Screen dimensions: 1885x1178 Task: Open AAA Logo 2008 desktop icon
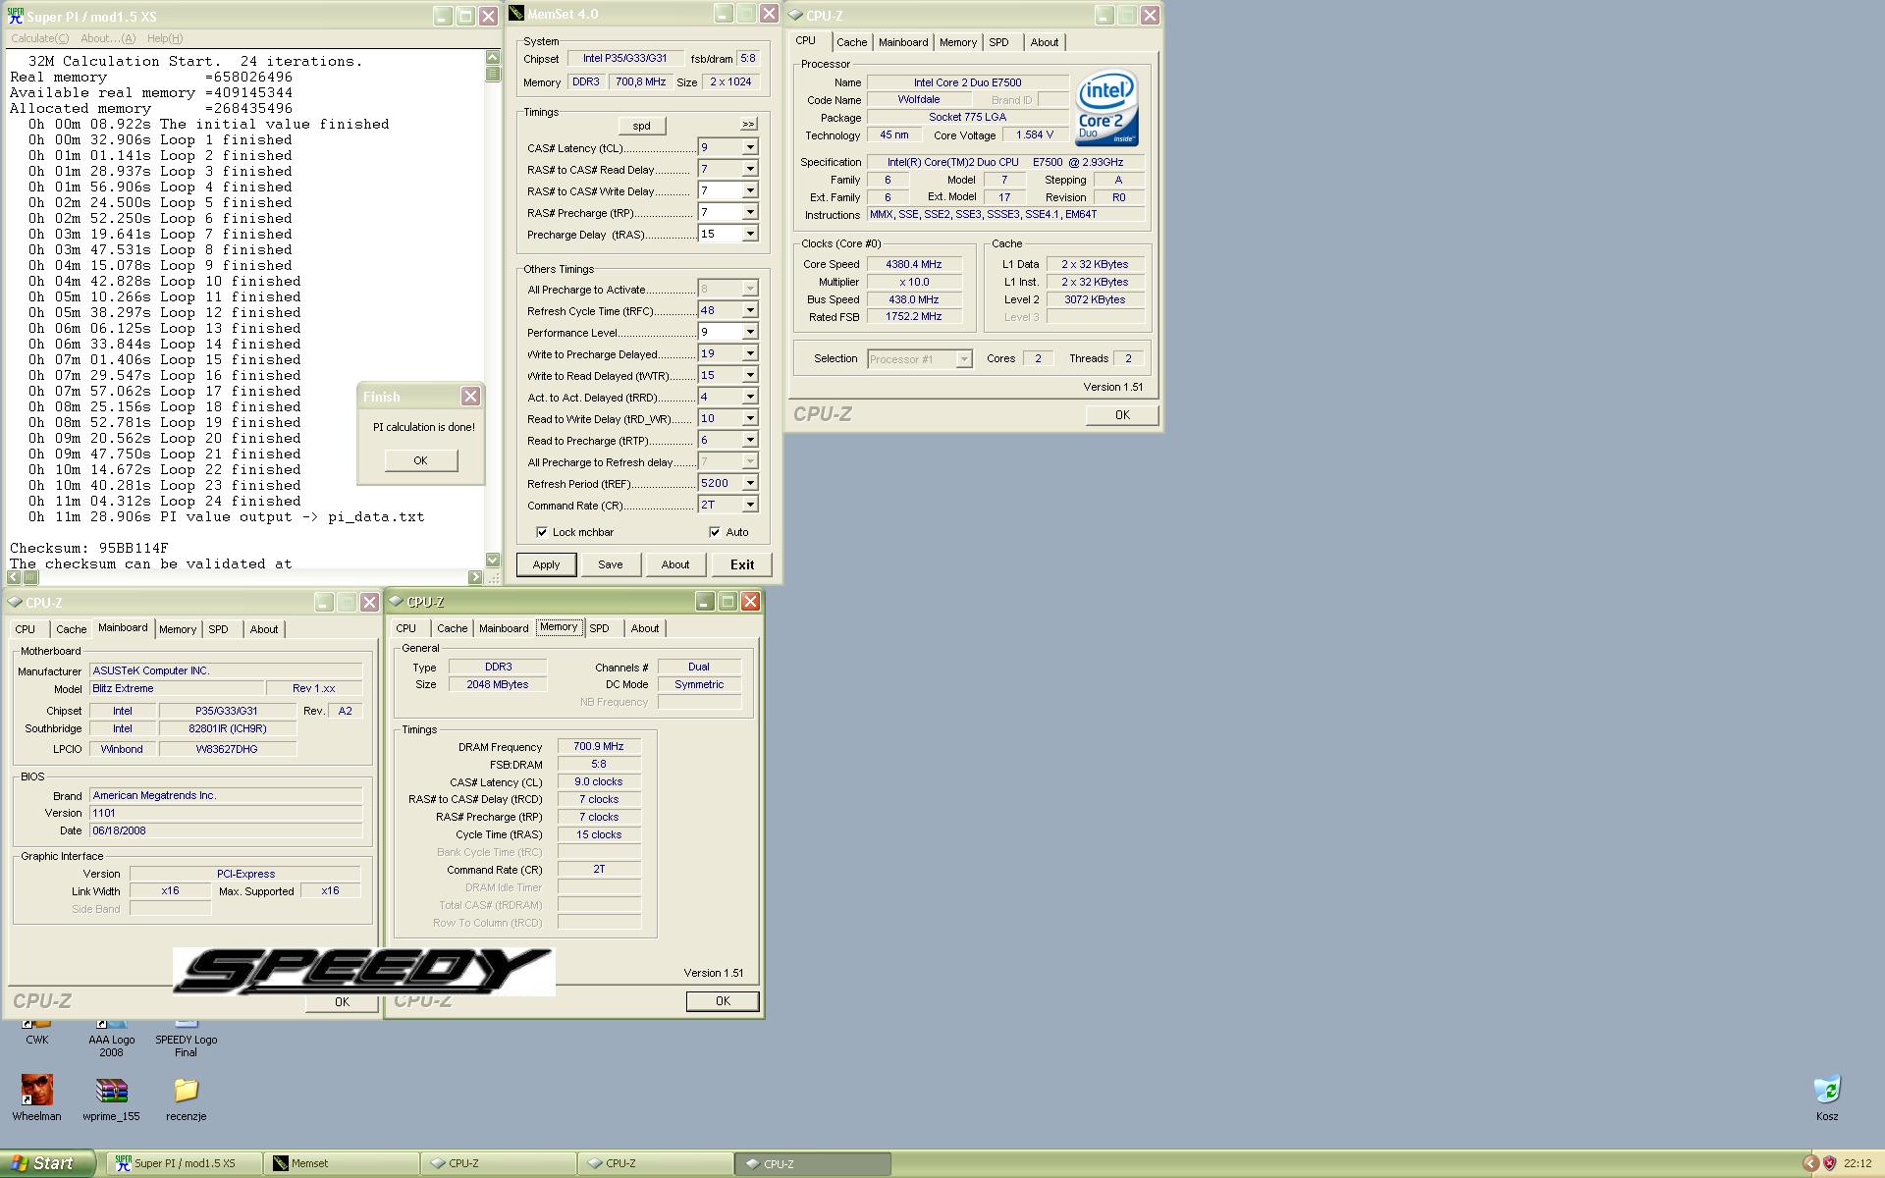tap(111, 1037)
